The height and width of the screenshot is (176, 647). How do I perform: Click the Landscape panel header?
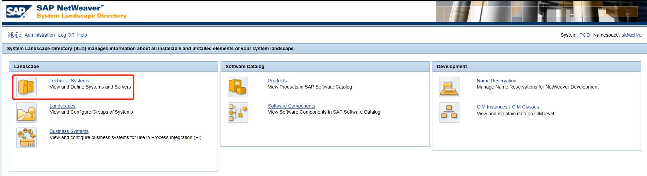tap(113, 66)
